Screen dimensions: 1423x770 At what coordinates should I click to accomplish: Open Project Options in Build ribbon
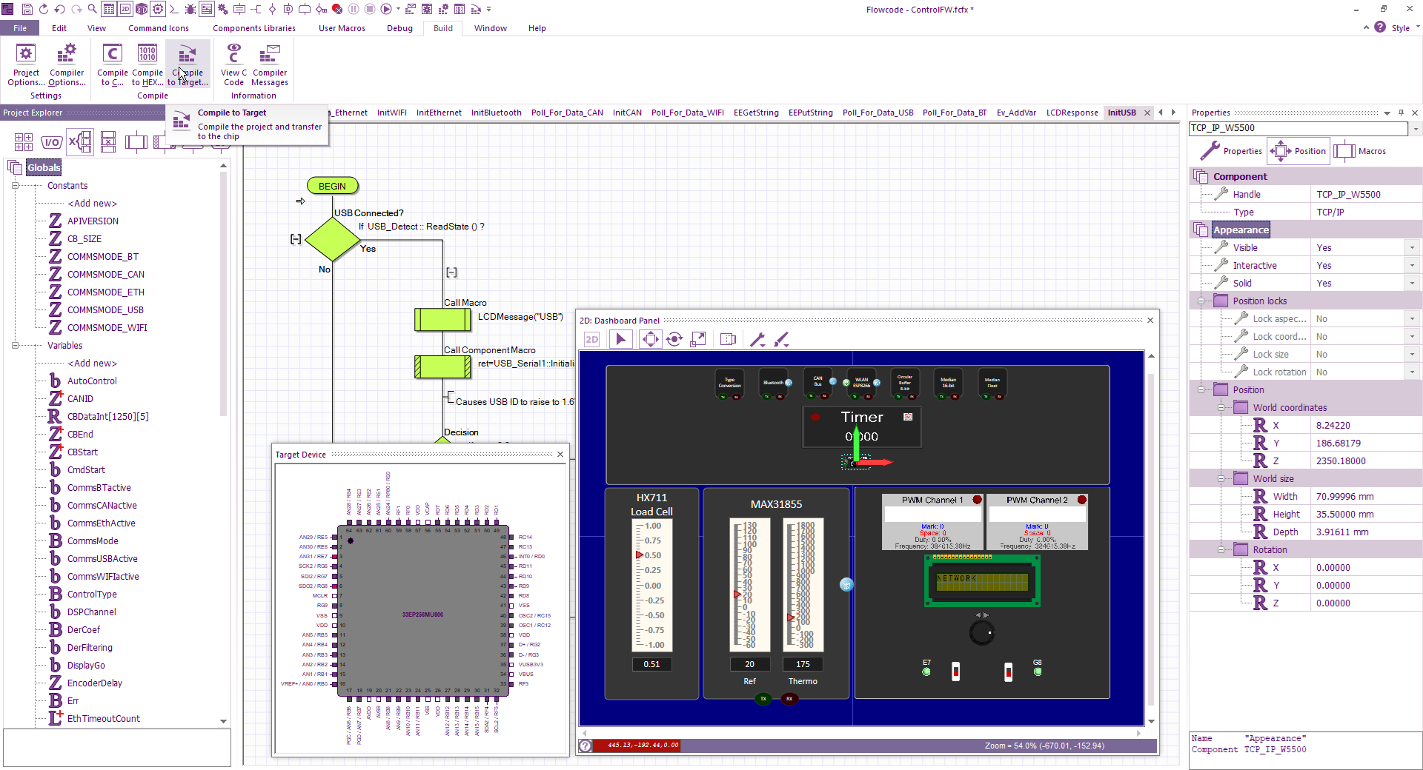pos(26,65)
